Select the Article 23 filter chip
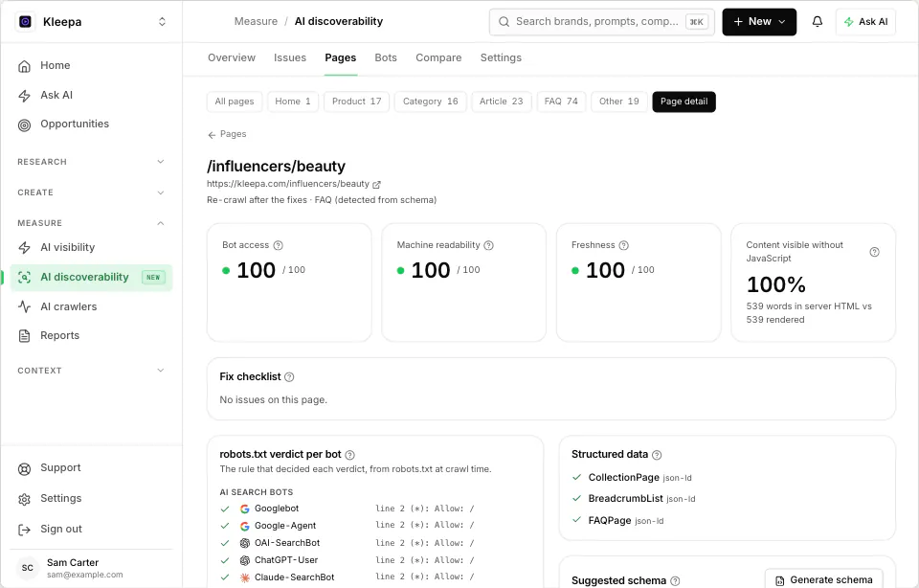This screenshot has width=919, height=588. pos(501,102)
